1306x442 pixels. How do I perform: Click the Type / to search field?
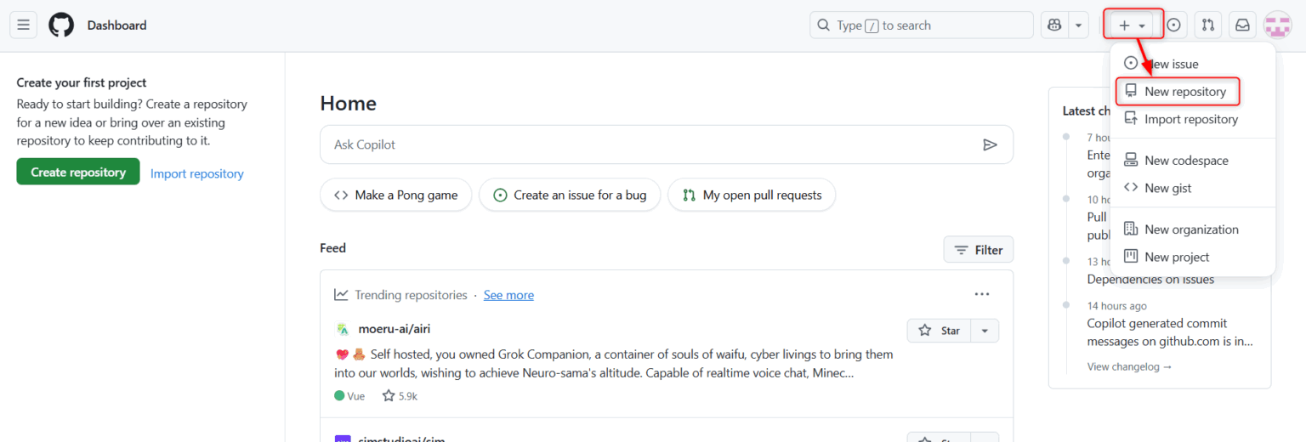921,25
